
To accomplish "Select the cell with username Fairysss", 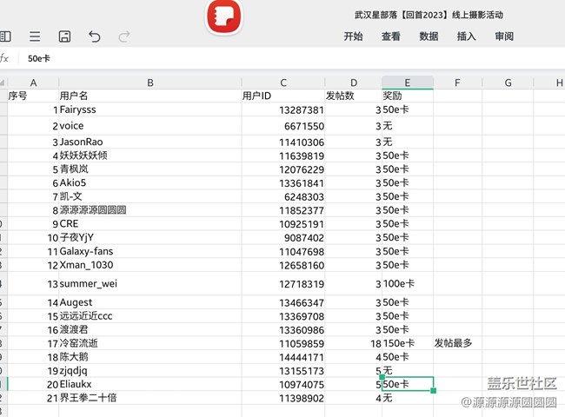I will (x=150, y=109).
